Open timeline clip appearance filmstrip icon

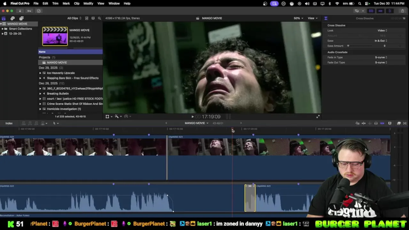point(390,123)
